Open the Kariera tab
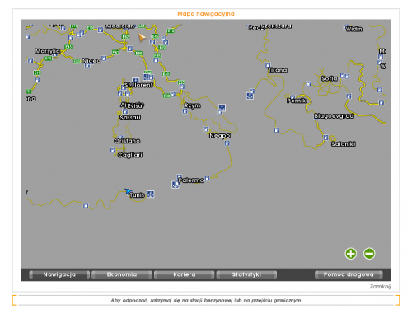412x309 pixels. point(185,274)
